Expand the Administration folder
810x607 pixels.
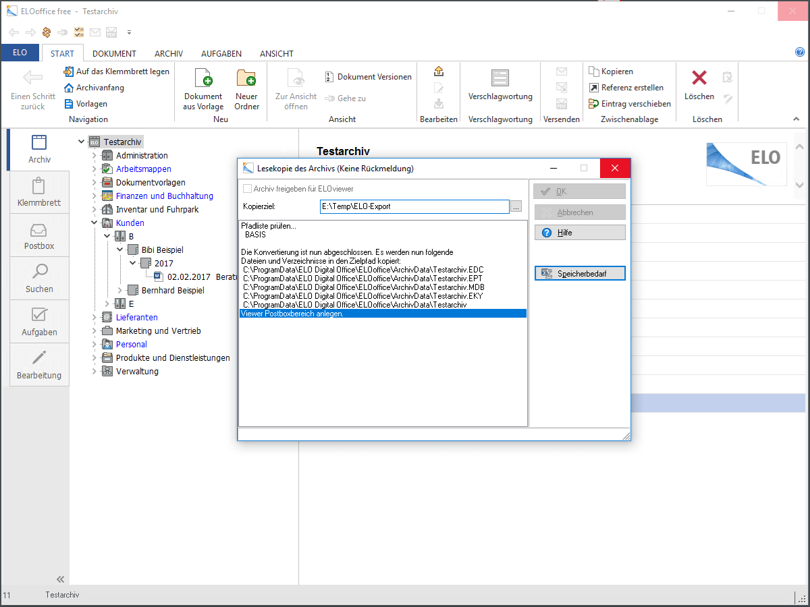tap(94, 156)
